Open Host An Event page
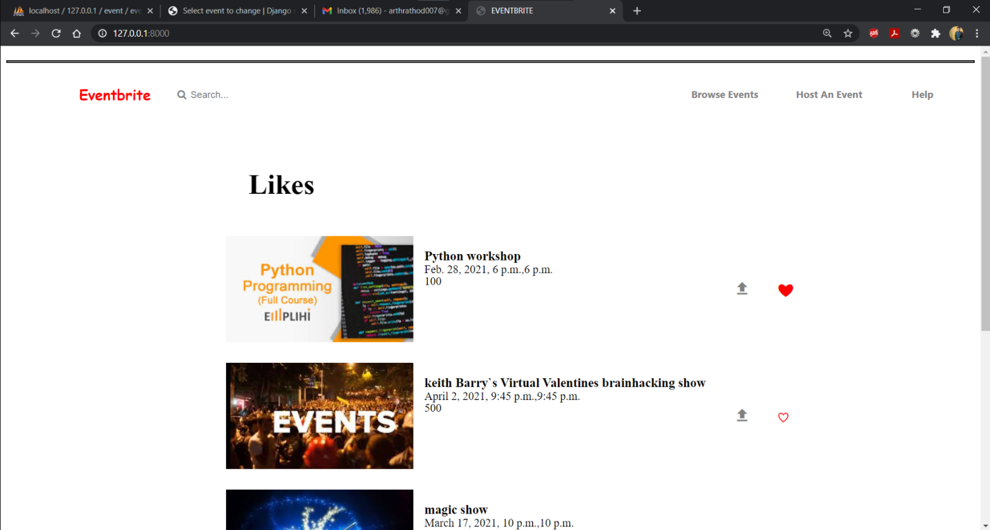Viewport: 990px width, 530px height. click(829, 95)
